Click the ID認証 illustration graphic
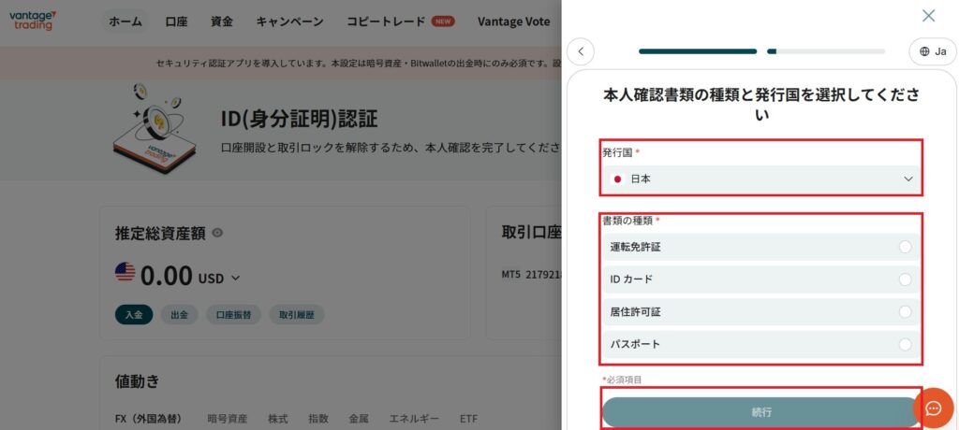 (155, 128)
